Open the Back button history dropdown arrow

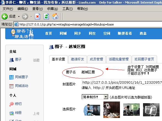pos(19,16)
